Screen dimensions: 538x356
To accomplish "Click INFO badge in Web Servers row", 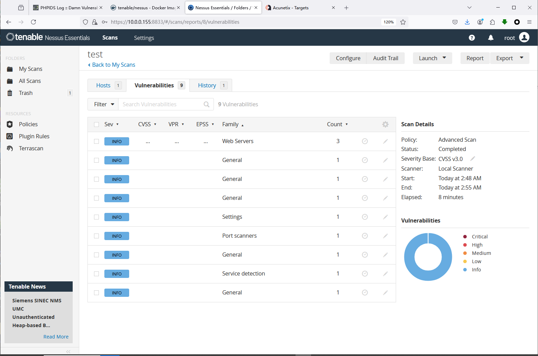I will 117,141.
